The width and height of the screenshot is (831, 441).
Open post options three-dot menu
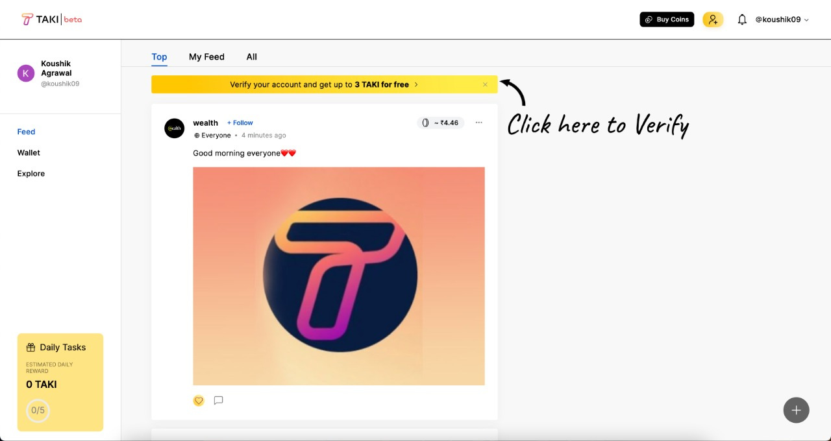tap(479, 123)
